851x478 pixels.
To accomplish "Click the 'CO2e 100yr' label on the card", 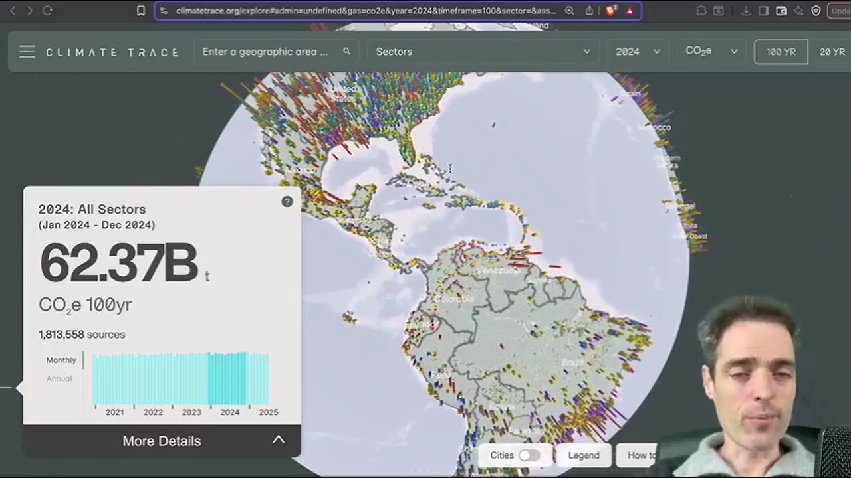I will coord(85,305).
